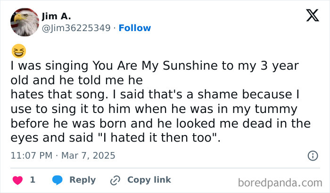Click the like count "1"

click(33, 180)
